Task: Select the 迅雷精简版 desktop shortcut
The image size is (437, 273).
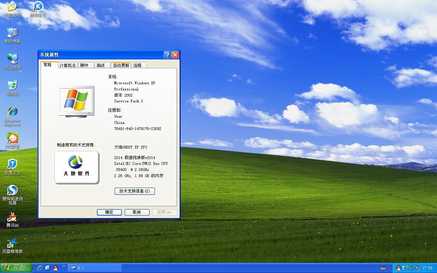Action: click(12, 245)
